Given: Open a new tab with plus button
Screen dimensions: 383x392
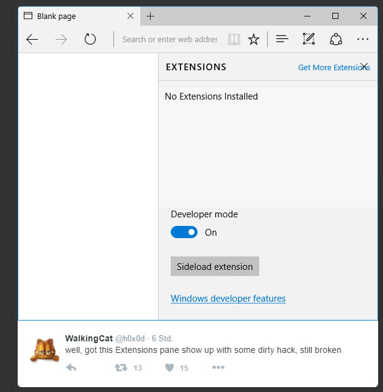Looking at the screenshot, I should (x=150, y=16).
